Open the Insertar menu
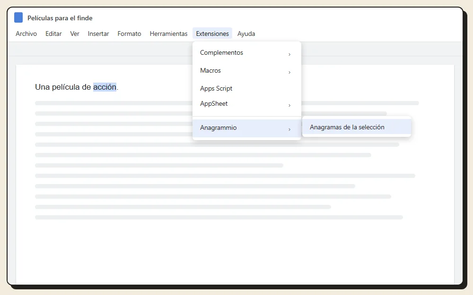Image resolution: width=473 pixels, height=295 pixels. point(98,34)
